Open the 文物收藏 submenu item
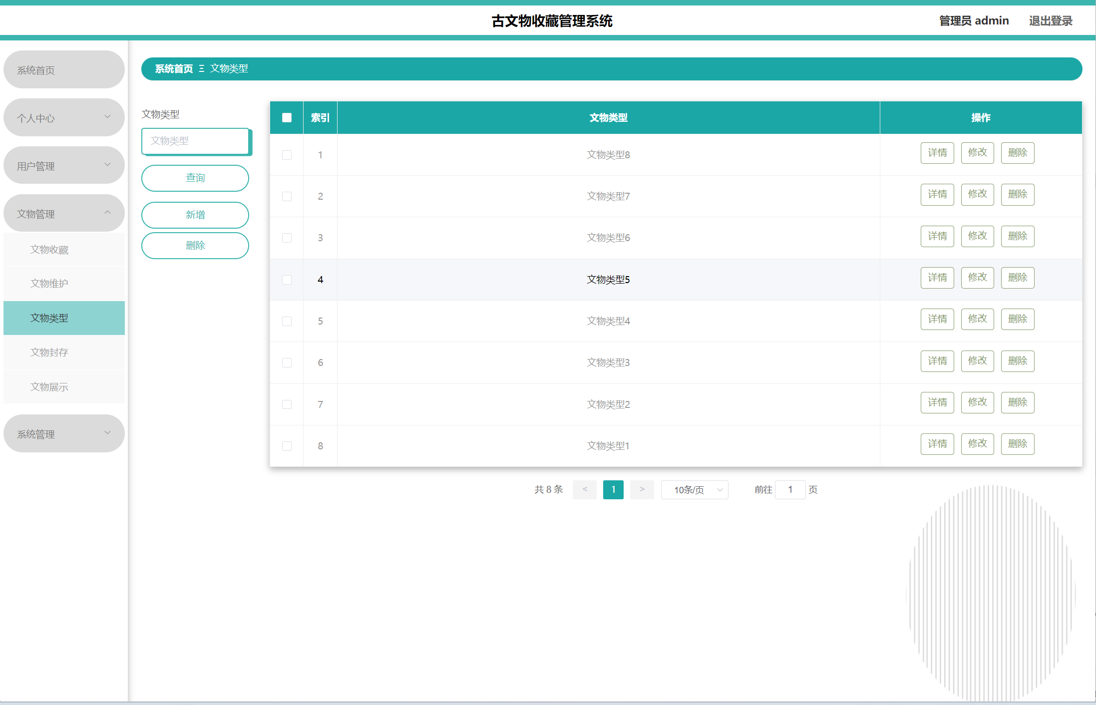Image resolution: width=1096 pixels, height=705 pixels. (49, 250)
